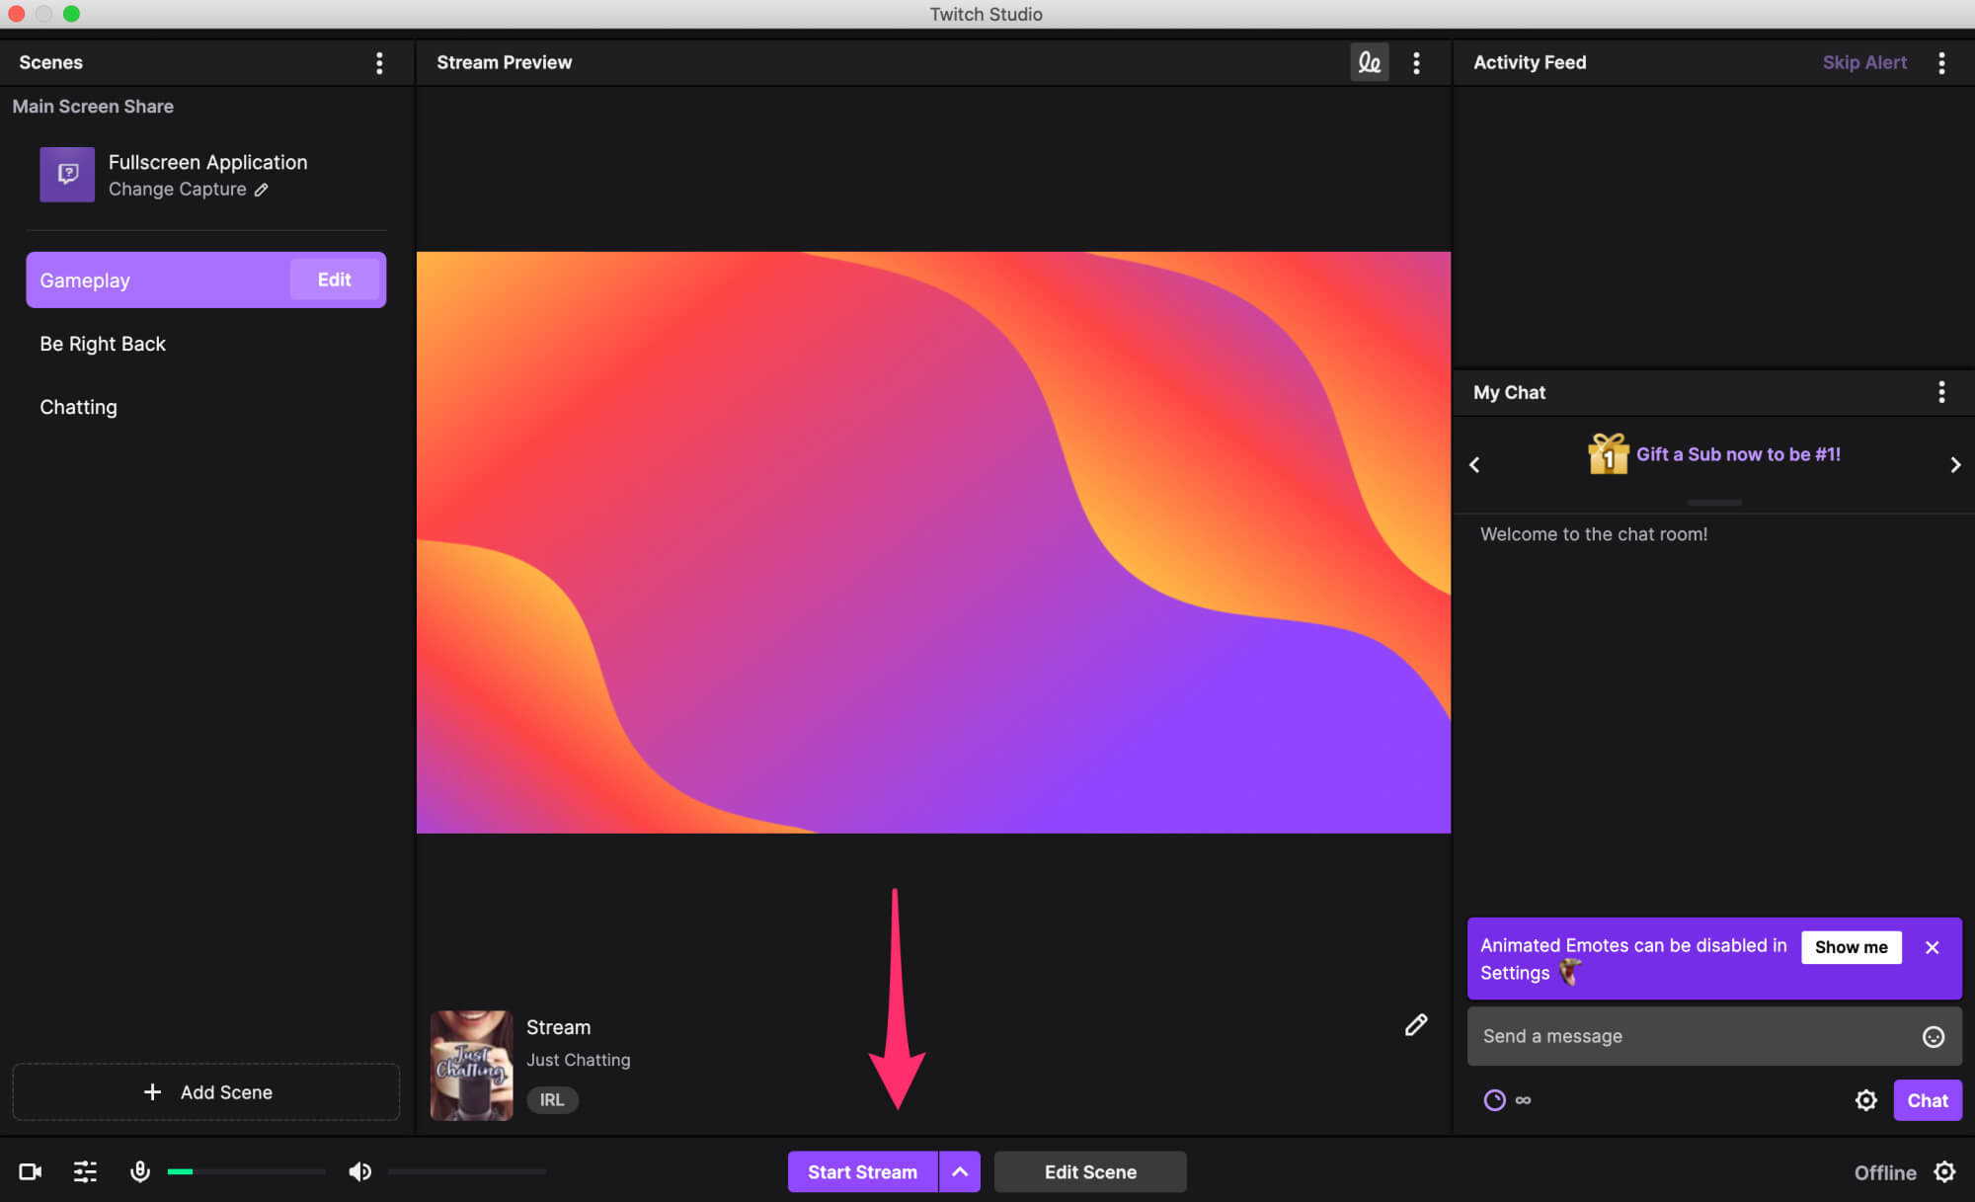1975x1202 pixels.
Task: Toggle the Stream Preview annotation icon
Action: pos(1369,62)
